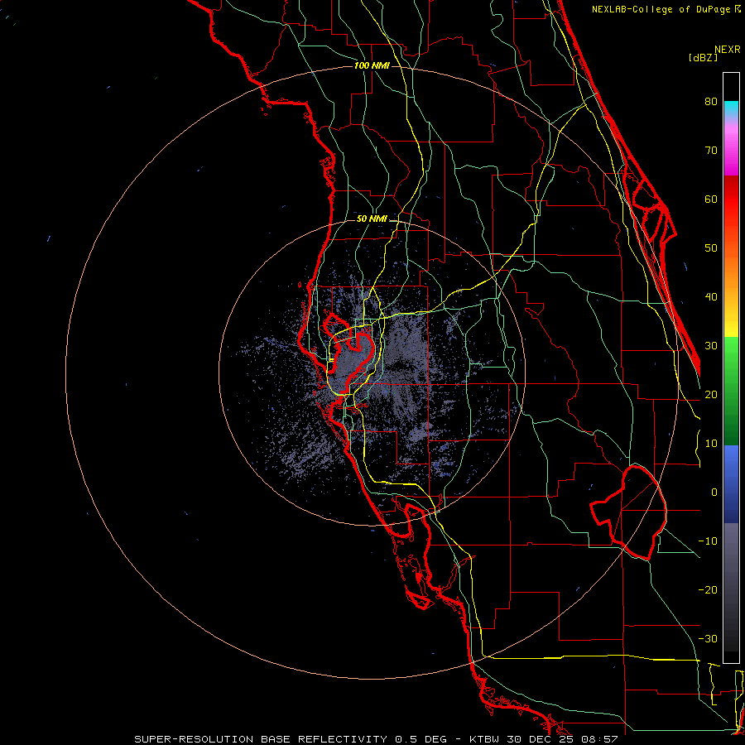Pick the blue band of the color scale
Screen dimensions: 745x745
pyautogui.click(x=731, y=484)
